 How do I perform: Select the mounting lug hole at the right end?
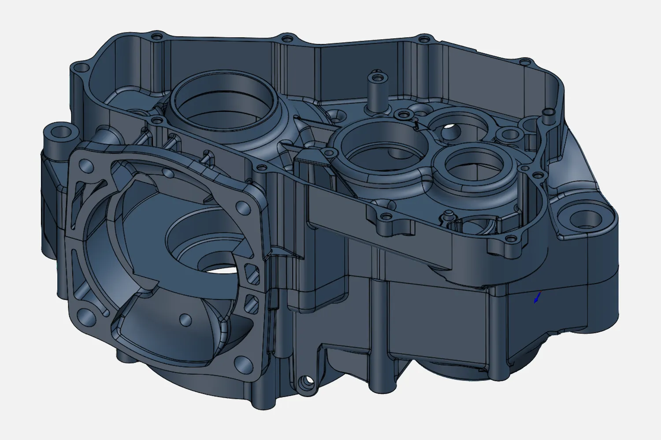coord(585,219)
